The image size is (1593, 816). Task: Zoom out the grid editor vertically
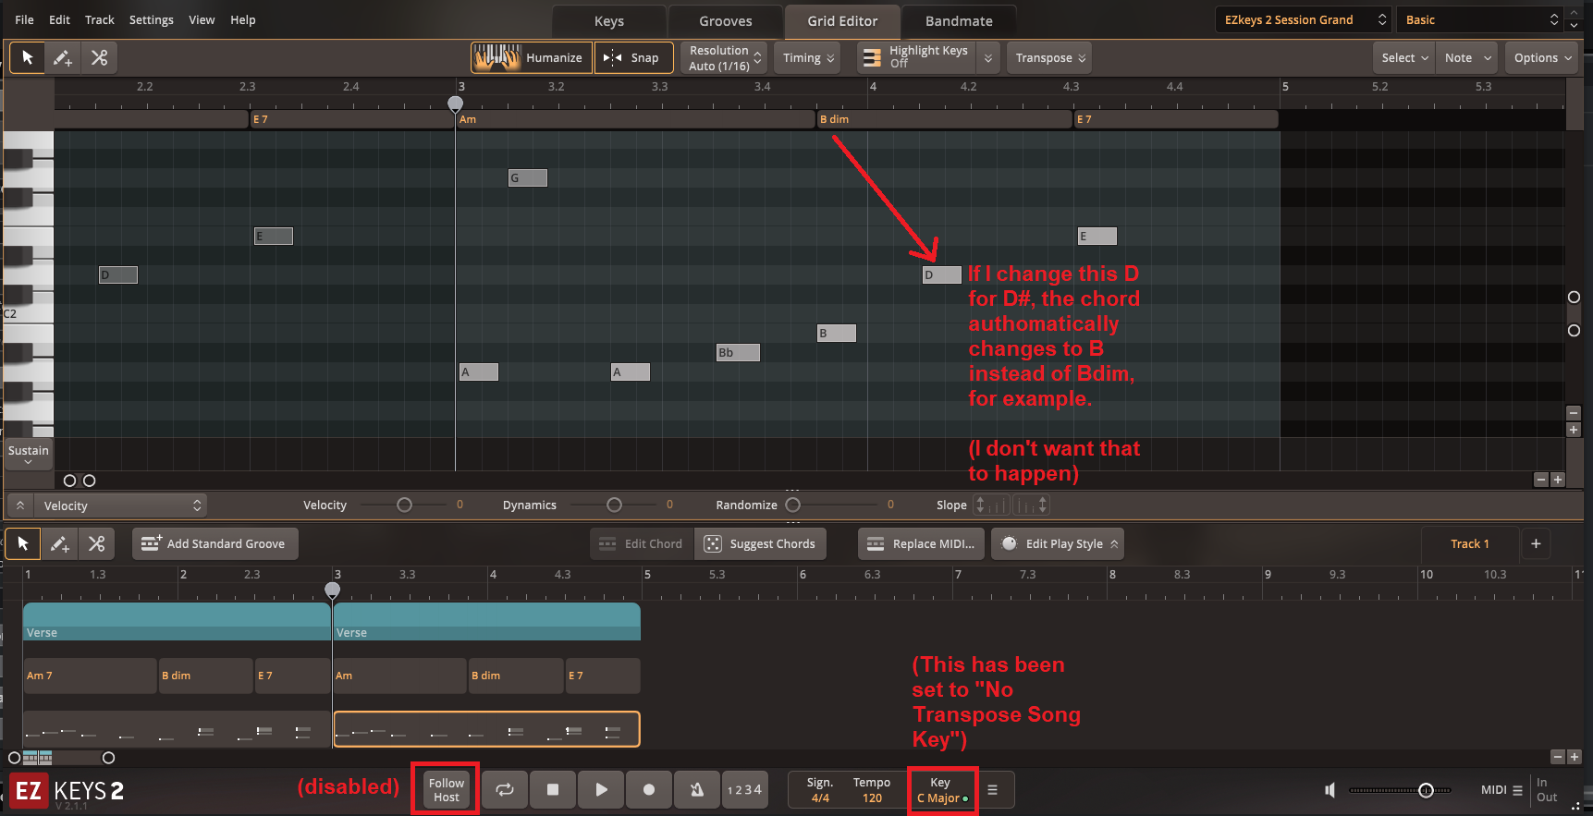pyautogui.click(x=1574, y=413)
